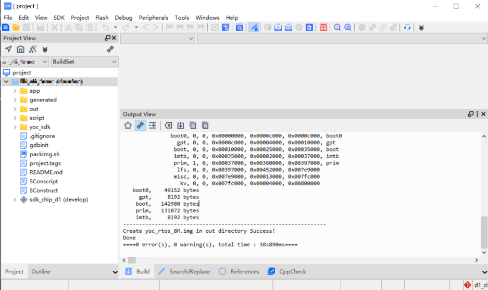Click the star icon in Output View toolbar
The width and height of the screenshot is (488, 290).
128,125
